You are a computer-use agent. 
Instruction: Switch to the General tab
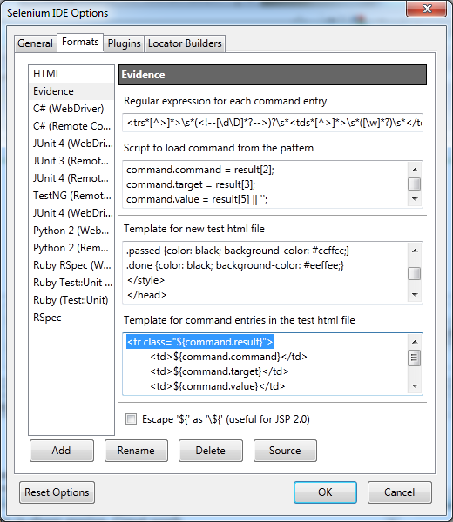pyautogui.click(x=36, y=43)
